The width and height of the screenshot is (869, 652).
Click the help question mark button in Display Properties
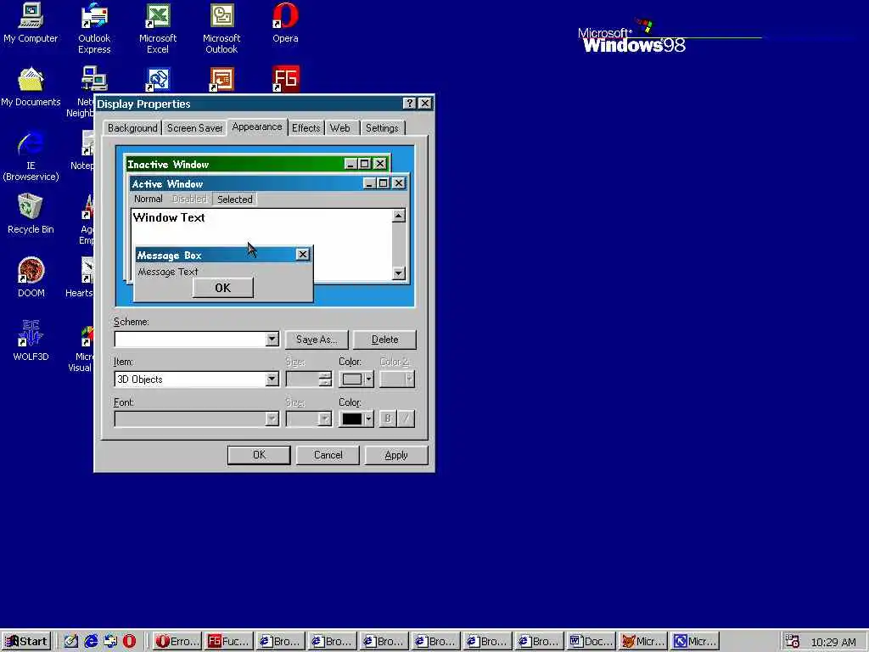(x=409, y=103)
